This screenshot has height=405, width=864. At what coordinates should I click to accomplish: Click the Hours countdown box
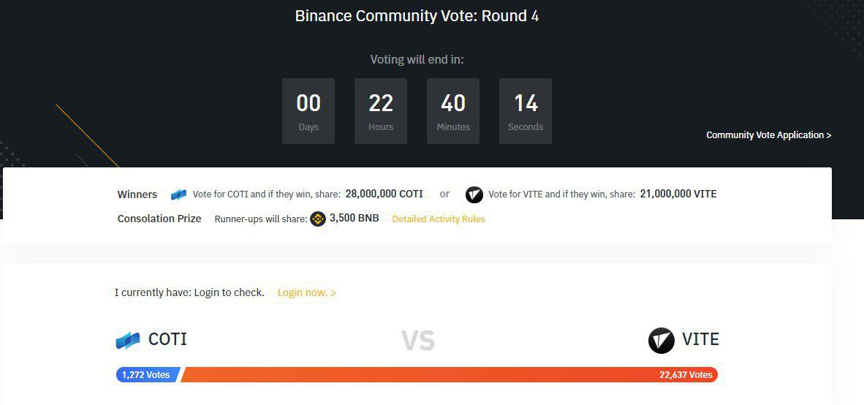pos(381,111)
